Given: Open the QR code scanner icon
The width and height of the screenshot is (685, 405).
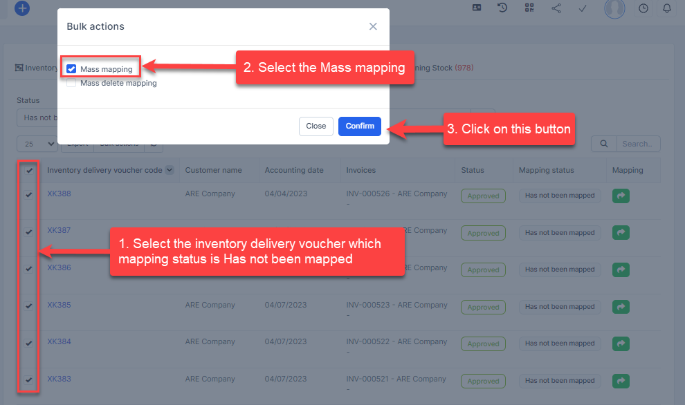Looking at the screenshot, I should click(x=529, y=8).
